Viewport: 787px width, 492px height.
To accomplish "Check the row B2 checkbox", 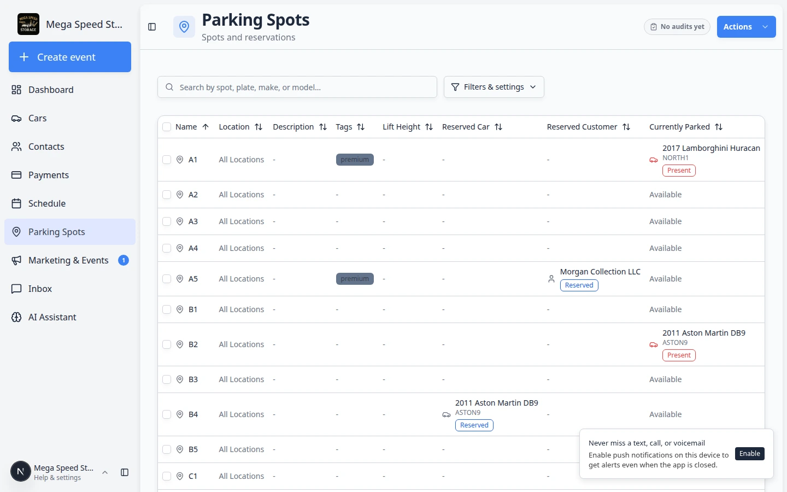I will 167,344.
